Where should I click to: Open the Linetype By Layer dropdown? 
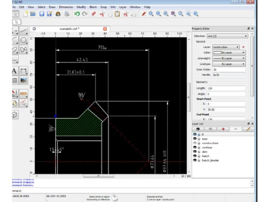229,64
